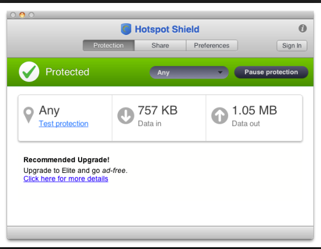Click the gray close window button
The height and width of the screenshot is (249, 321).
(13, 15)
